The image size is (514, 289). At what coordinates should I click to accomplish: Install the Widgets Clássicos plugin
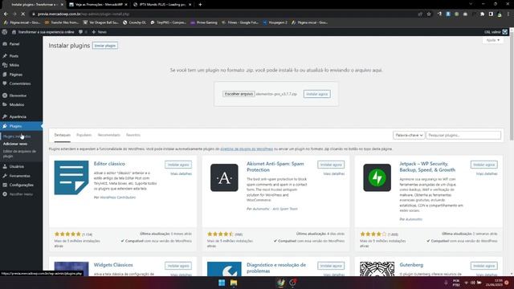tap(178, 266)
